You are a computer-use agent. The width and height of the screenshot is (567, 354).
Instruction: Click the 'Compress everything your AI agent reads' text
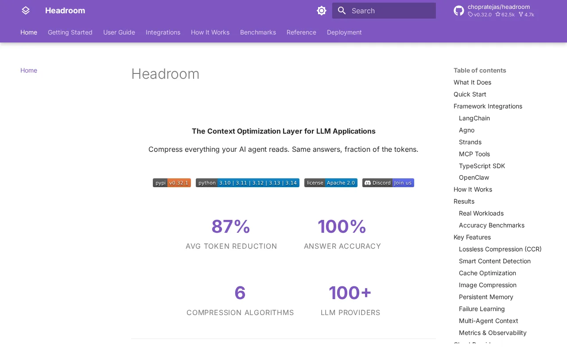click(283, 149)
